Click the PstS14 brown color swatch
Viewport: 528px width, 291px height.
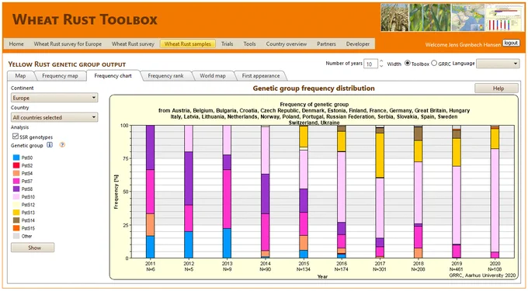[x=16, y=220]
